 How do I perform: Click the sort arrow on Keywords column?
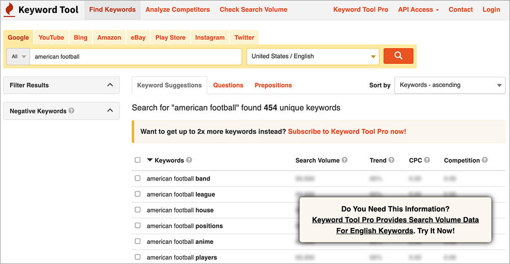[149, 160]
